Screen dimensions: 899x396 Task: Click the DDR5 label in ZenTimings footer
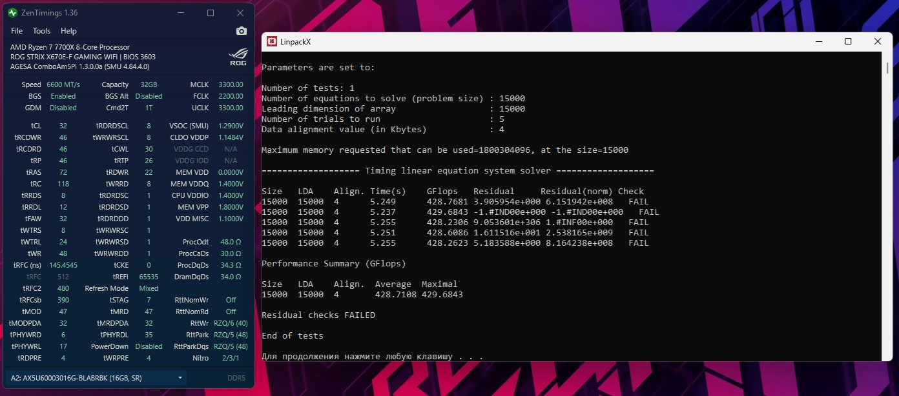236,378
